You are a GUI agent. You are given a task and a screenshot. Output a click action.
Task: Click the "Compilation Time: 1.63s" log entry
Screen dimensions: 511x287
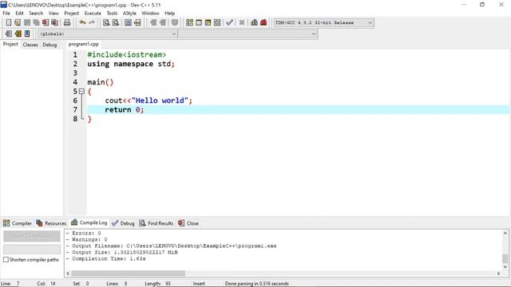coord(105,258)
